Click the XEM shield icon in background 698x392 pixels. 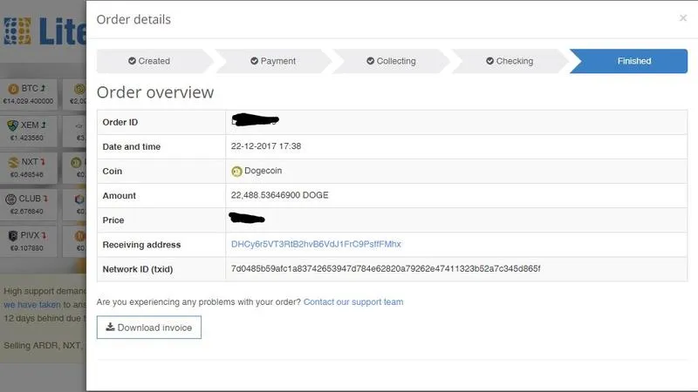(x=12, y=125)
